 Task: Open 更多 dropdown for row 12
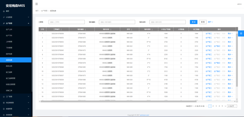click(230, 80)
